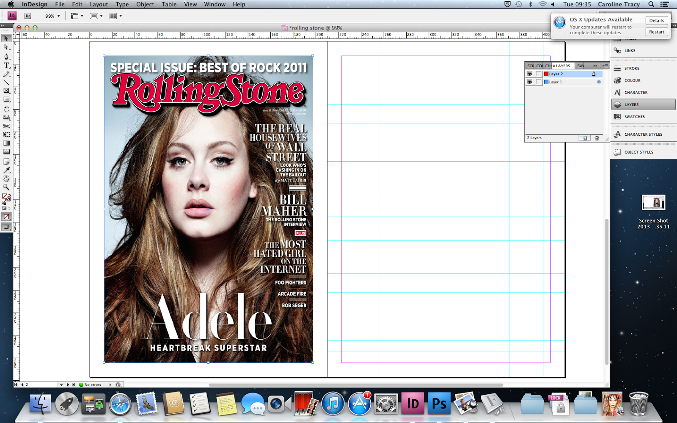677x423 pixels.
Task: Open the Table menu
Action: pyautogui.click(x=169, y=4)
